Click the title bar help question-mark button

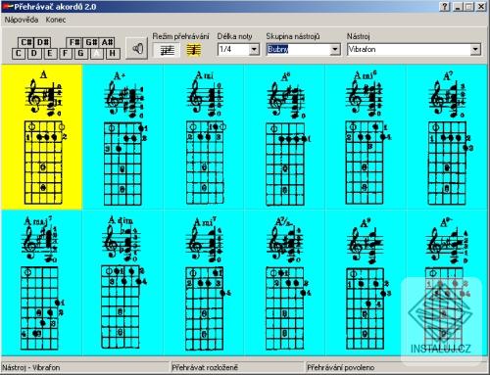pyautogui.click(x=444, y=7)
